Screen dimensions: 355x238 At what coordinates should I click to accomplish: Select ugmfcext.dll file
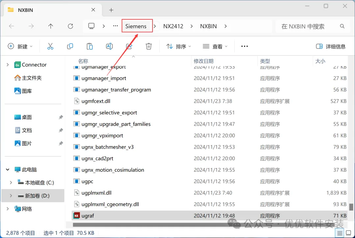pos(210,101)
